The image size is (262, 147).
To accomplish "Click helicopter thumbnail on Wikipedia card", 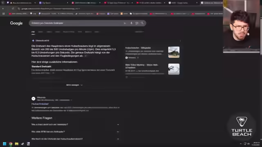I will (174, 52).
